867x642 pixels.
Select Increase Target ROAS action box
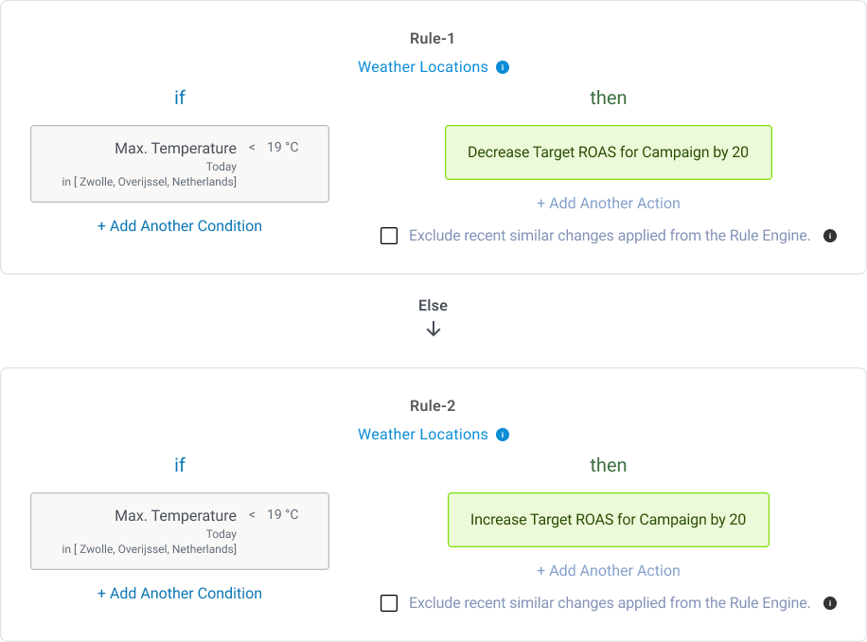(609, 520)
